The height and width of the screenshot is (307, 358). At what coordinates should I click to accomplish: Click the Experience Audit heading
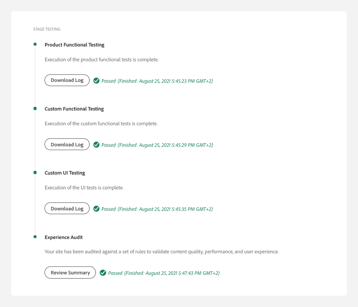tap(63, 237)
